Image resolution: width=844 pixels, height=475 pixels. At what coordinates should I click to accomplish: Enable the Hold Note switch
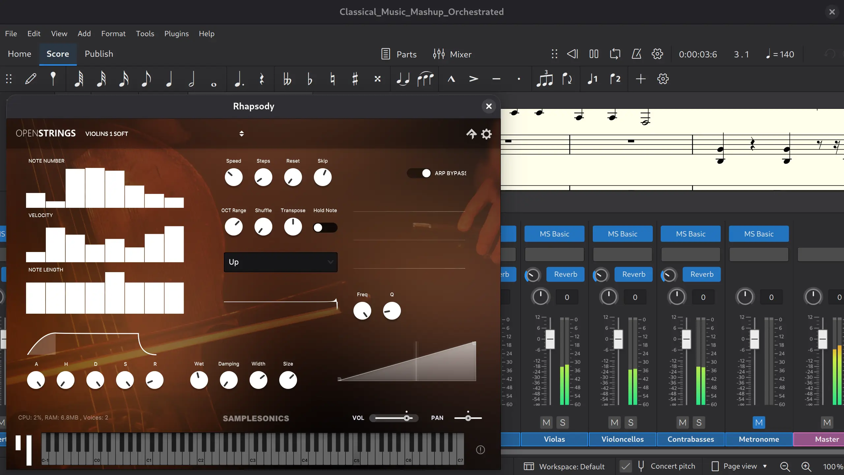click(325, 228)
